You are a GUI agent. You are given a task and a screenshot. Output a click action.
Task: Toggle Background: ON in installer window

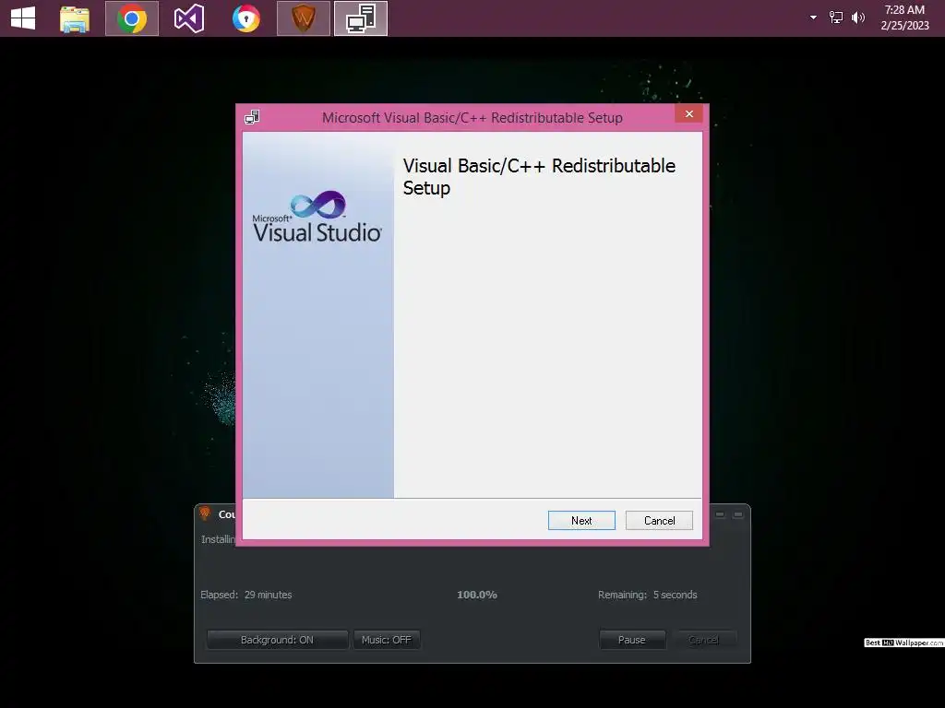point(277,640)
